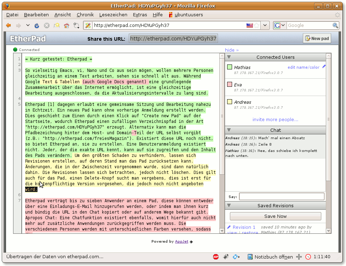This screenshot has height=266, width=346.
Task: Collapse the Connected Users panel
Action: (x=229, y=57)
